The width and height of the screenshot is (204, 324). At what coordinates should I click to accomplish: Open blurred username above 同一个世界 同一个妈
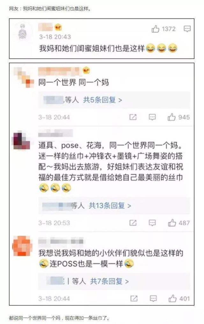tap(59, 71)
